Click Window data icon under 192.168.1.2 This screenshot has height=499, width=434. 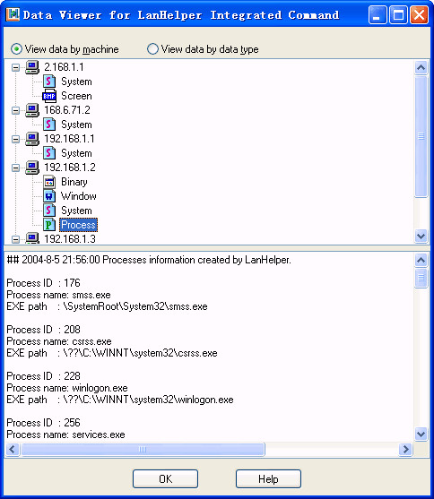pos(49,196)
